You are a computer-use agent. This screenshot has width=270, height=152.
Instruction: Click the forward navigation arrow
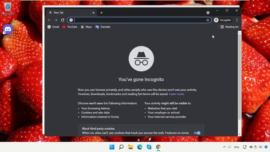[56, 20]
